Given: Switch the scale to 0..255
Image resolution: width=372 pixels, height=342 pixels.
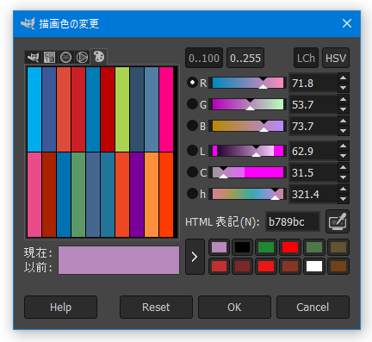Looking at the screenshot, I should pos(245,58).
